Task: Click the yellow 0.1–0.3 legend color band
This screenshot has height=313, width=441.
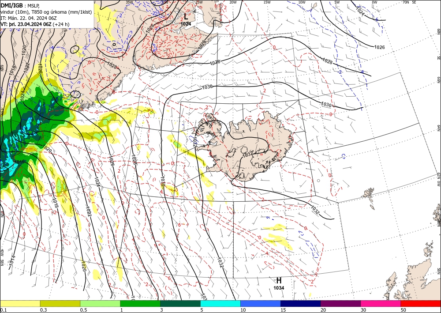Action: click(x=20, y=303)
